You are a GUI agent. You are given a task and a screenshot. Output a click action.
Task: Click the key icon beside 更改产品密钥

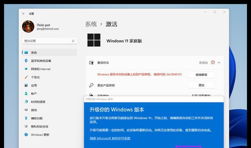pyautogui.click(x=91, y=85)
